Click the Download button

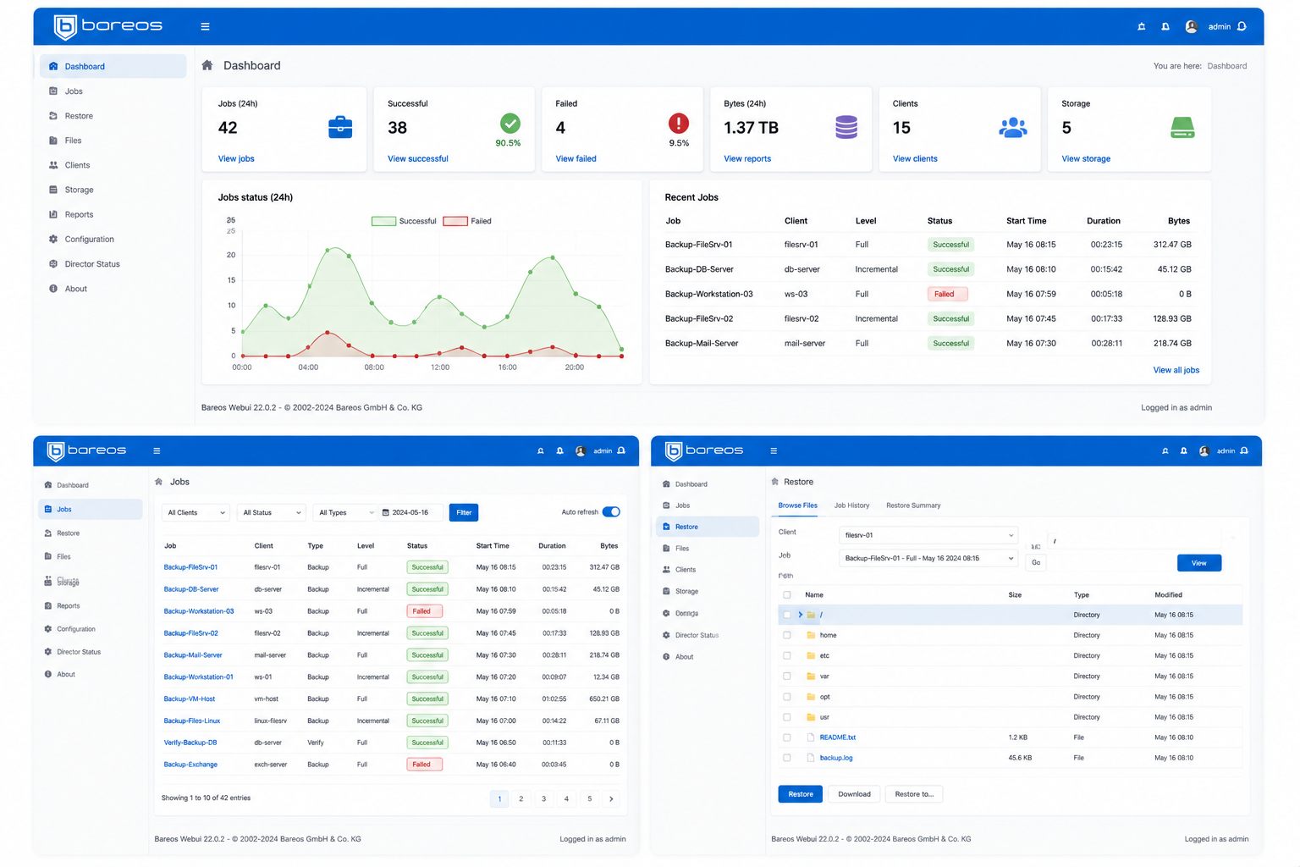pyautogui.click(x=854, y=794)
